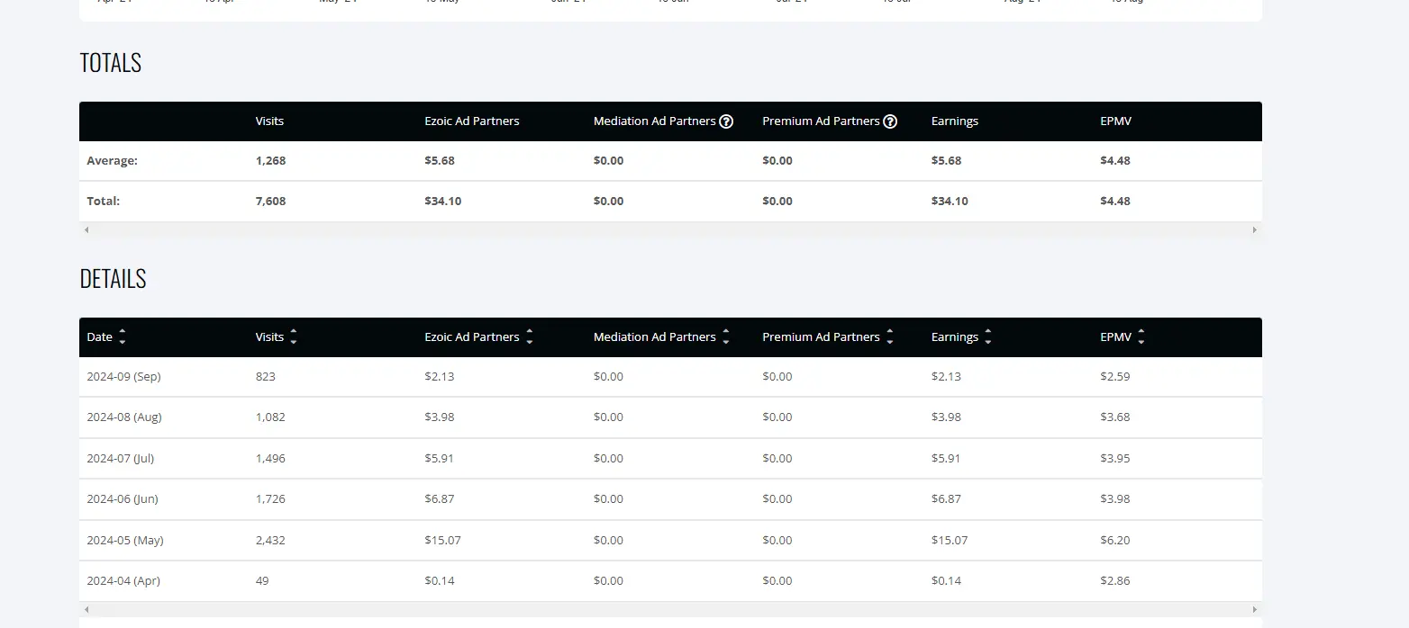Sort by Premium Ad Partners column
Viewport: 1409px width, 628px height.
tap(890, 337)
